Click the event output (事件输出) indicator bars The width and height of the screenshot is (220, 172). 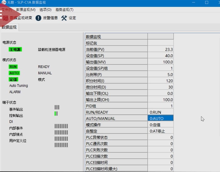pos(57,107)
